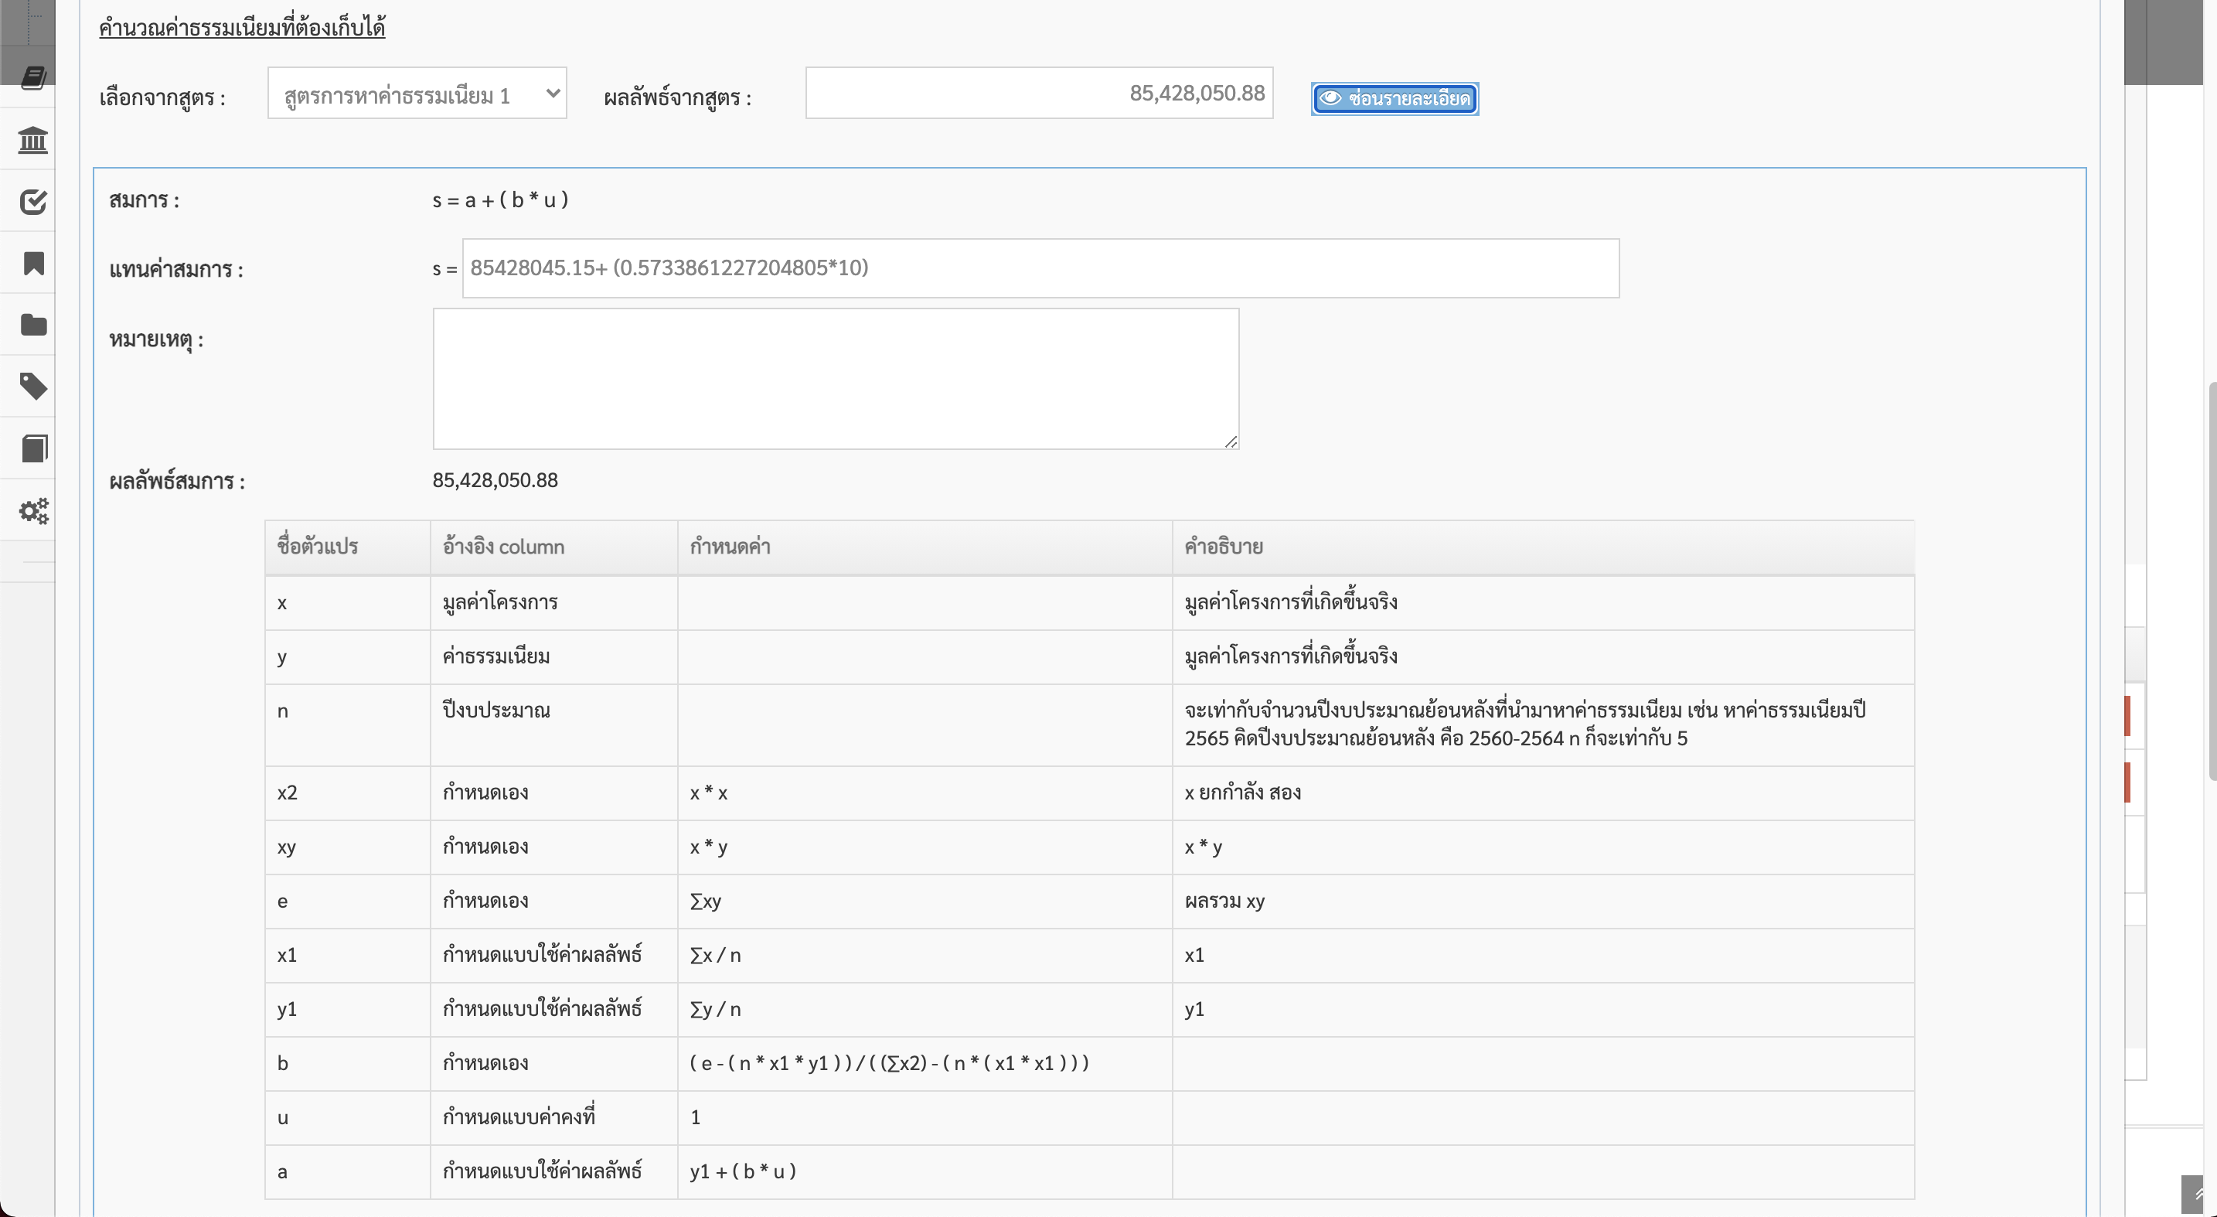The width and height of the screenshot is (2217, 1217).
Task: Click the กำหนดแบบค่าคงที่ cell in row u
Action: [x=554, y=1118]
